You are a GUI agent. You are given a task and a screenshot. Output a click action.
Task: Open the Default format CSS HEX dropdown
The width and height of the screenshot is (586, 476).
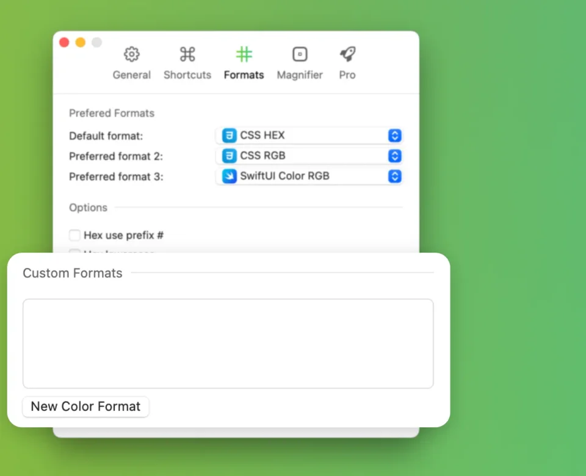click(x=309, y=135)
